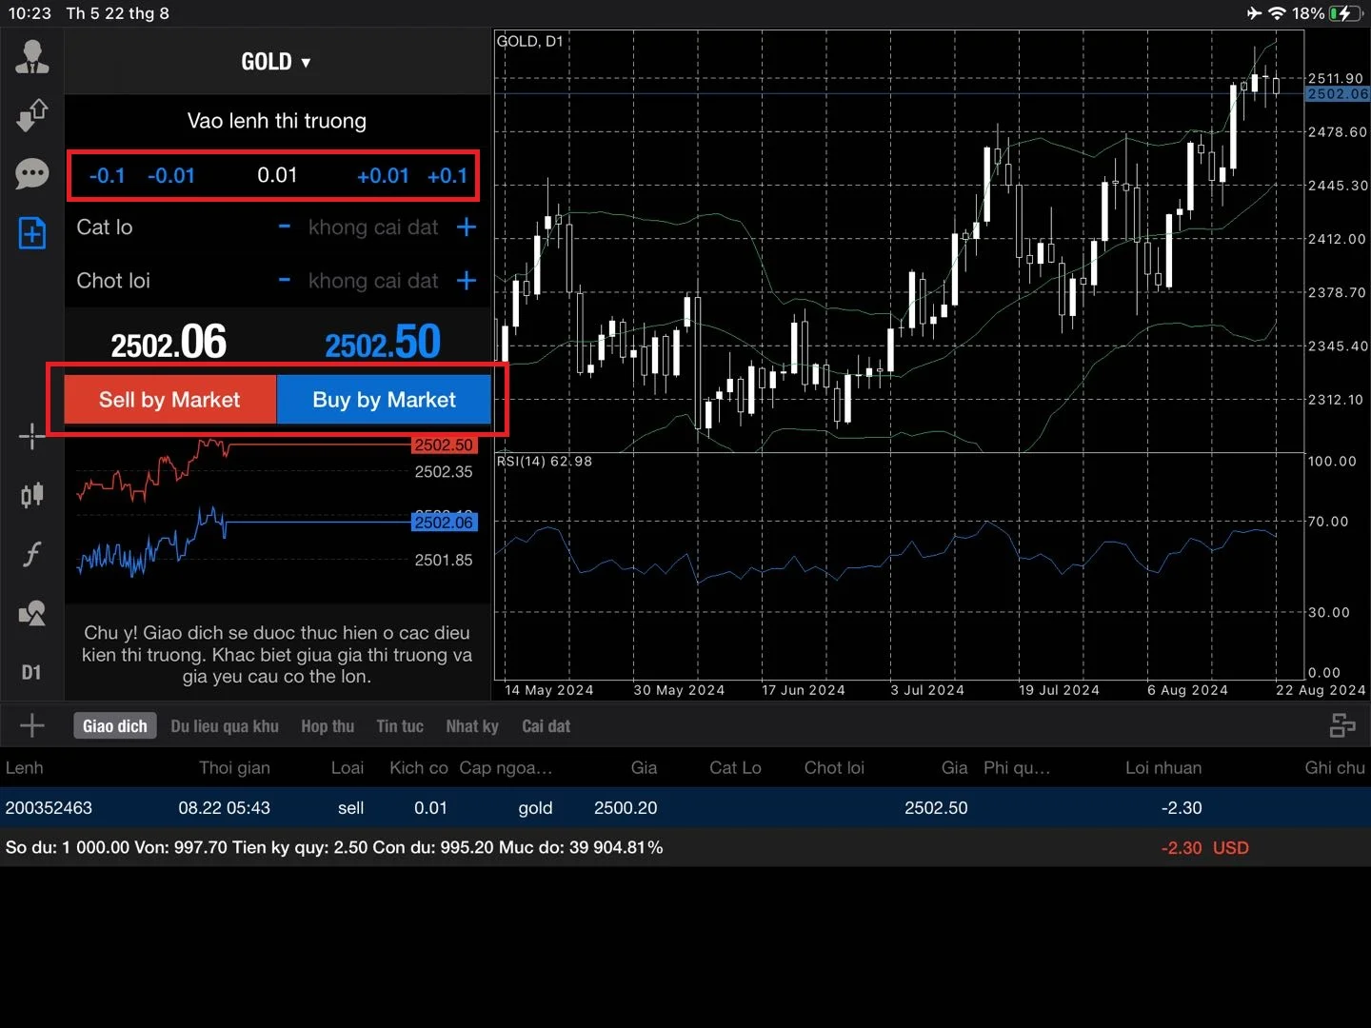Select the RSI(14) indicator label
This screenshot has width=1371, height=1028.
(x=545, y=462)
